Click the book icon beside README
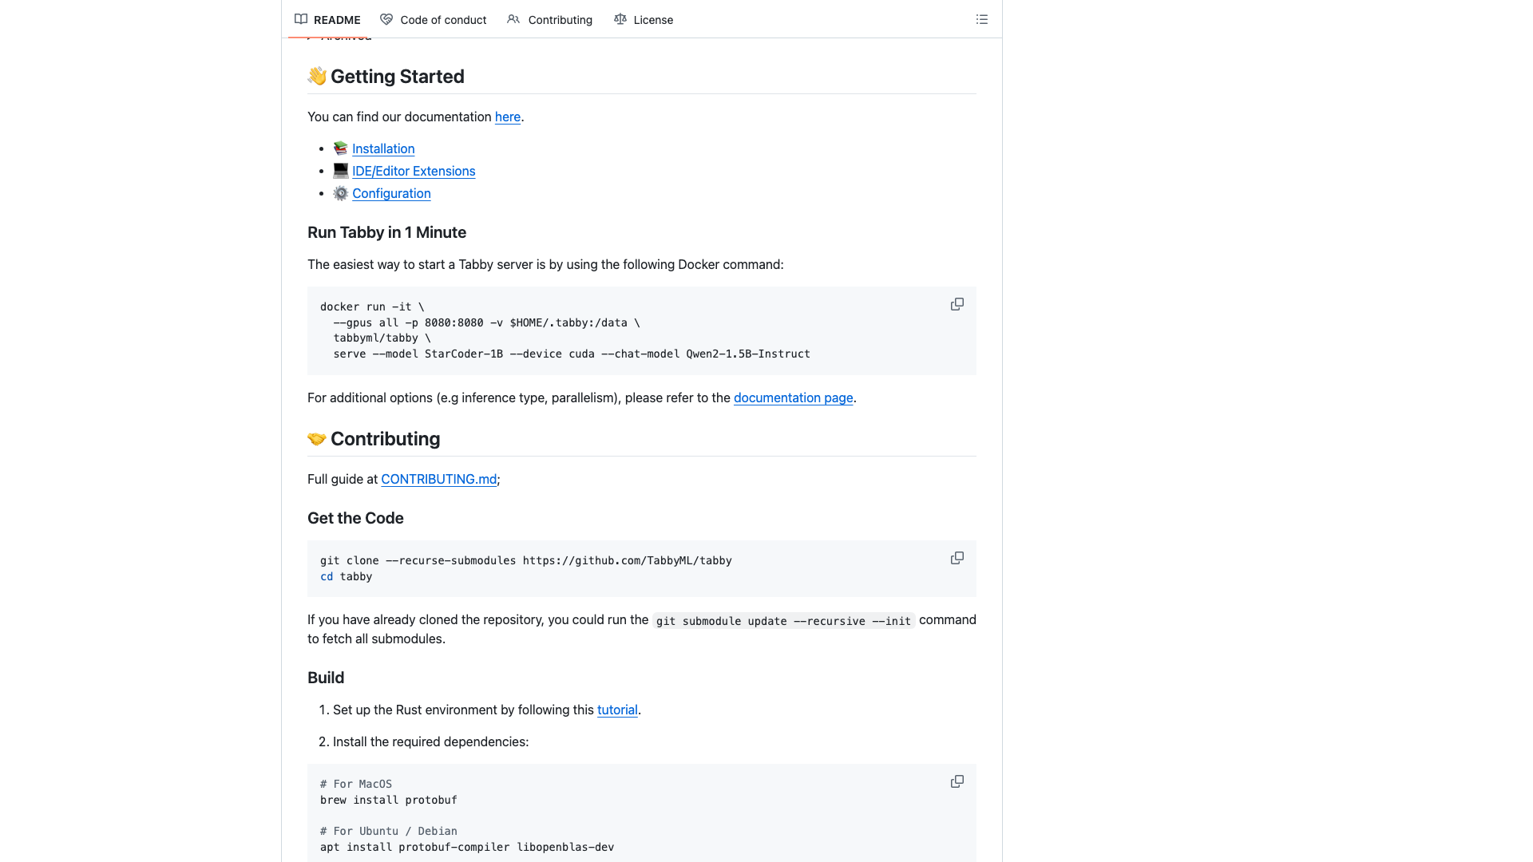Image resolution: width=1533 pixels, height=862 pixels. pos(301,19)
